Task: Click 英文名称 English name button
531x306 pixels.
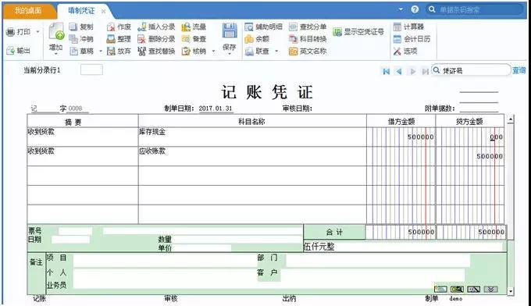Action: point(308,51)
